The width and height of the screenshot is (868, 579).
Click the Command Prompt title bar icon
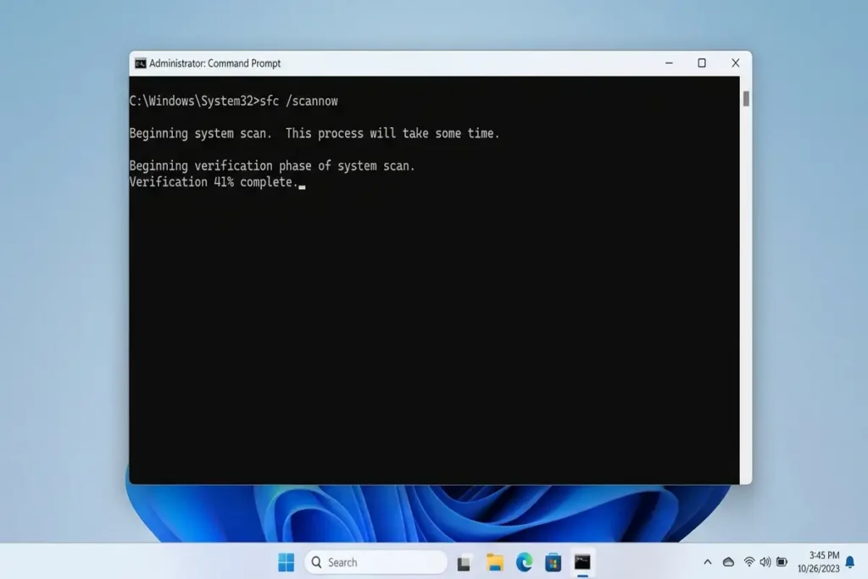tap(141, 64)
